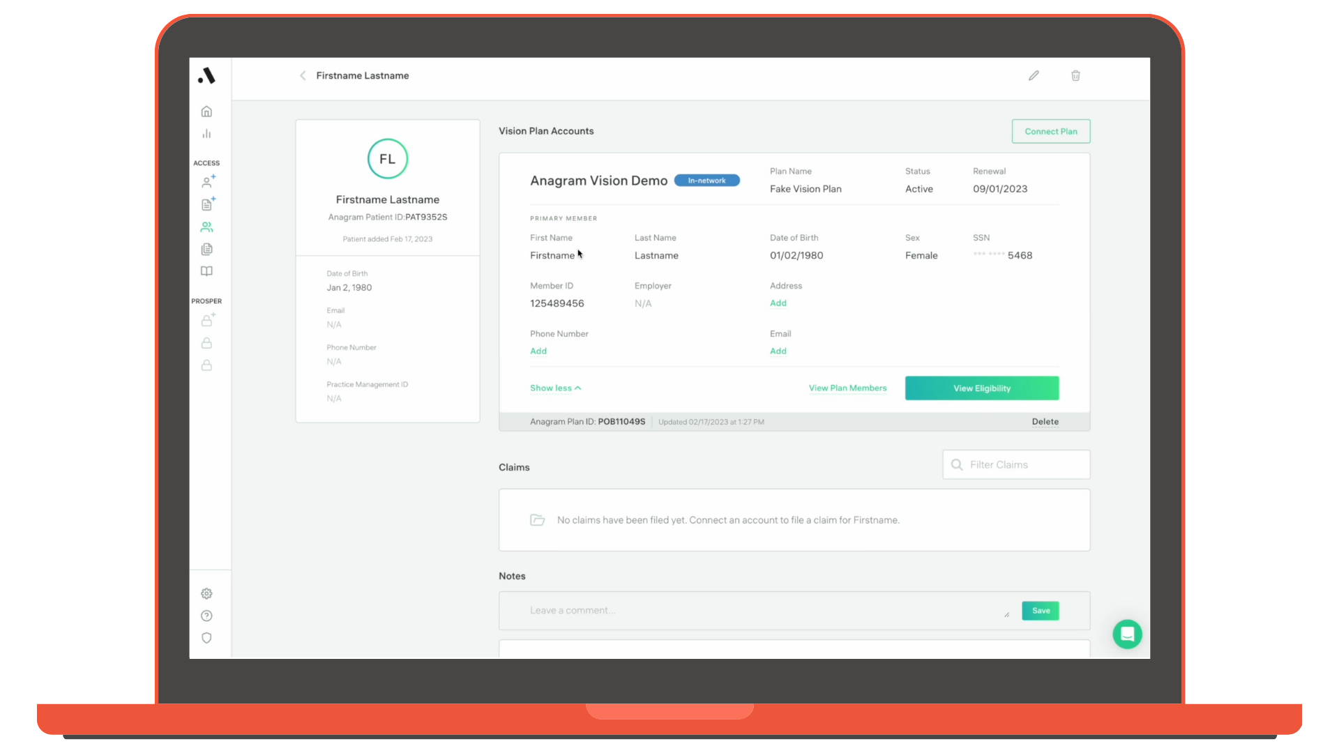Open the settings gear icon
Viewport: 1339px width, 753px height.
coord(206,593)
